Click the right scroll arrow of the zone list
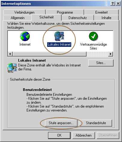This screenshot has width=122, height=142. (x=111, y=54)
